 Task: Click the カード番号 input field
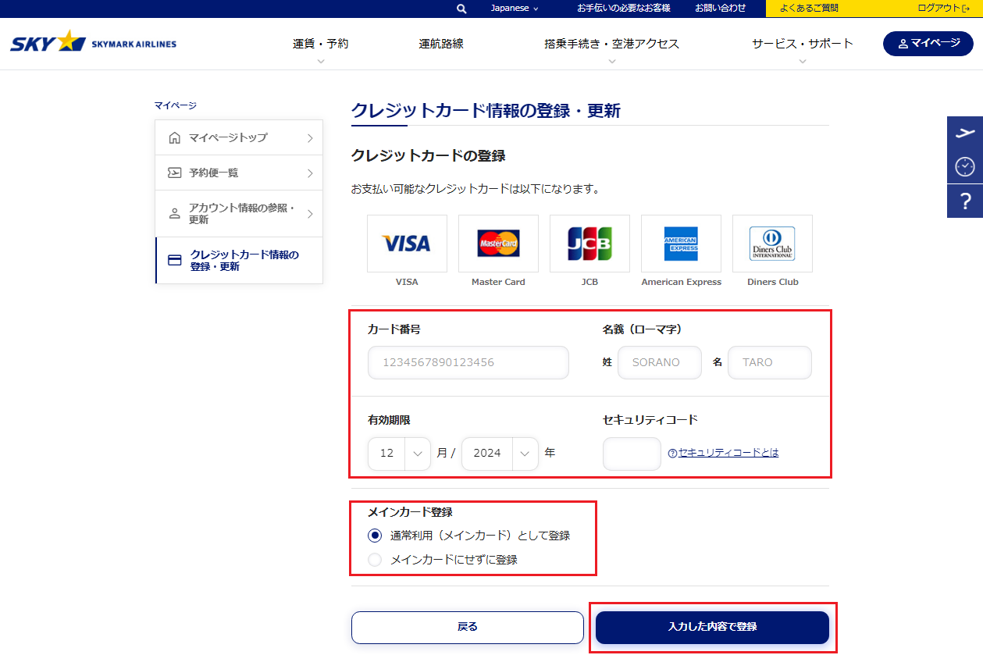click(468, 363)
